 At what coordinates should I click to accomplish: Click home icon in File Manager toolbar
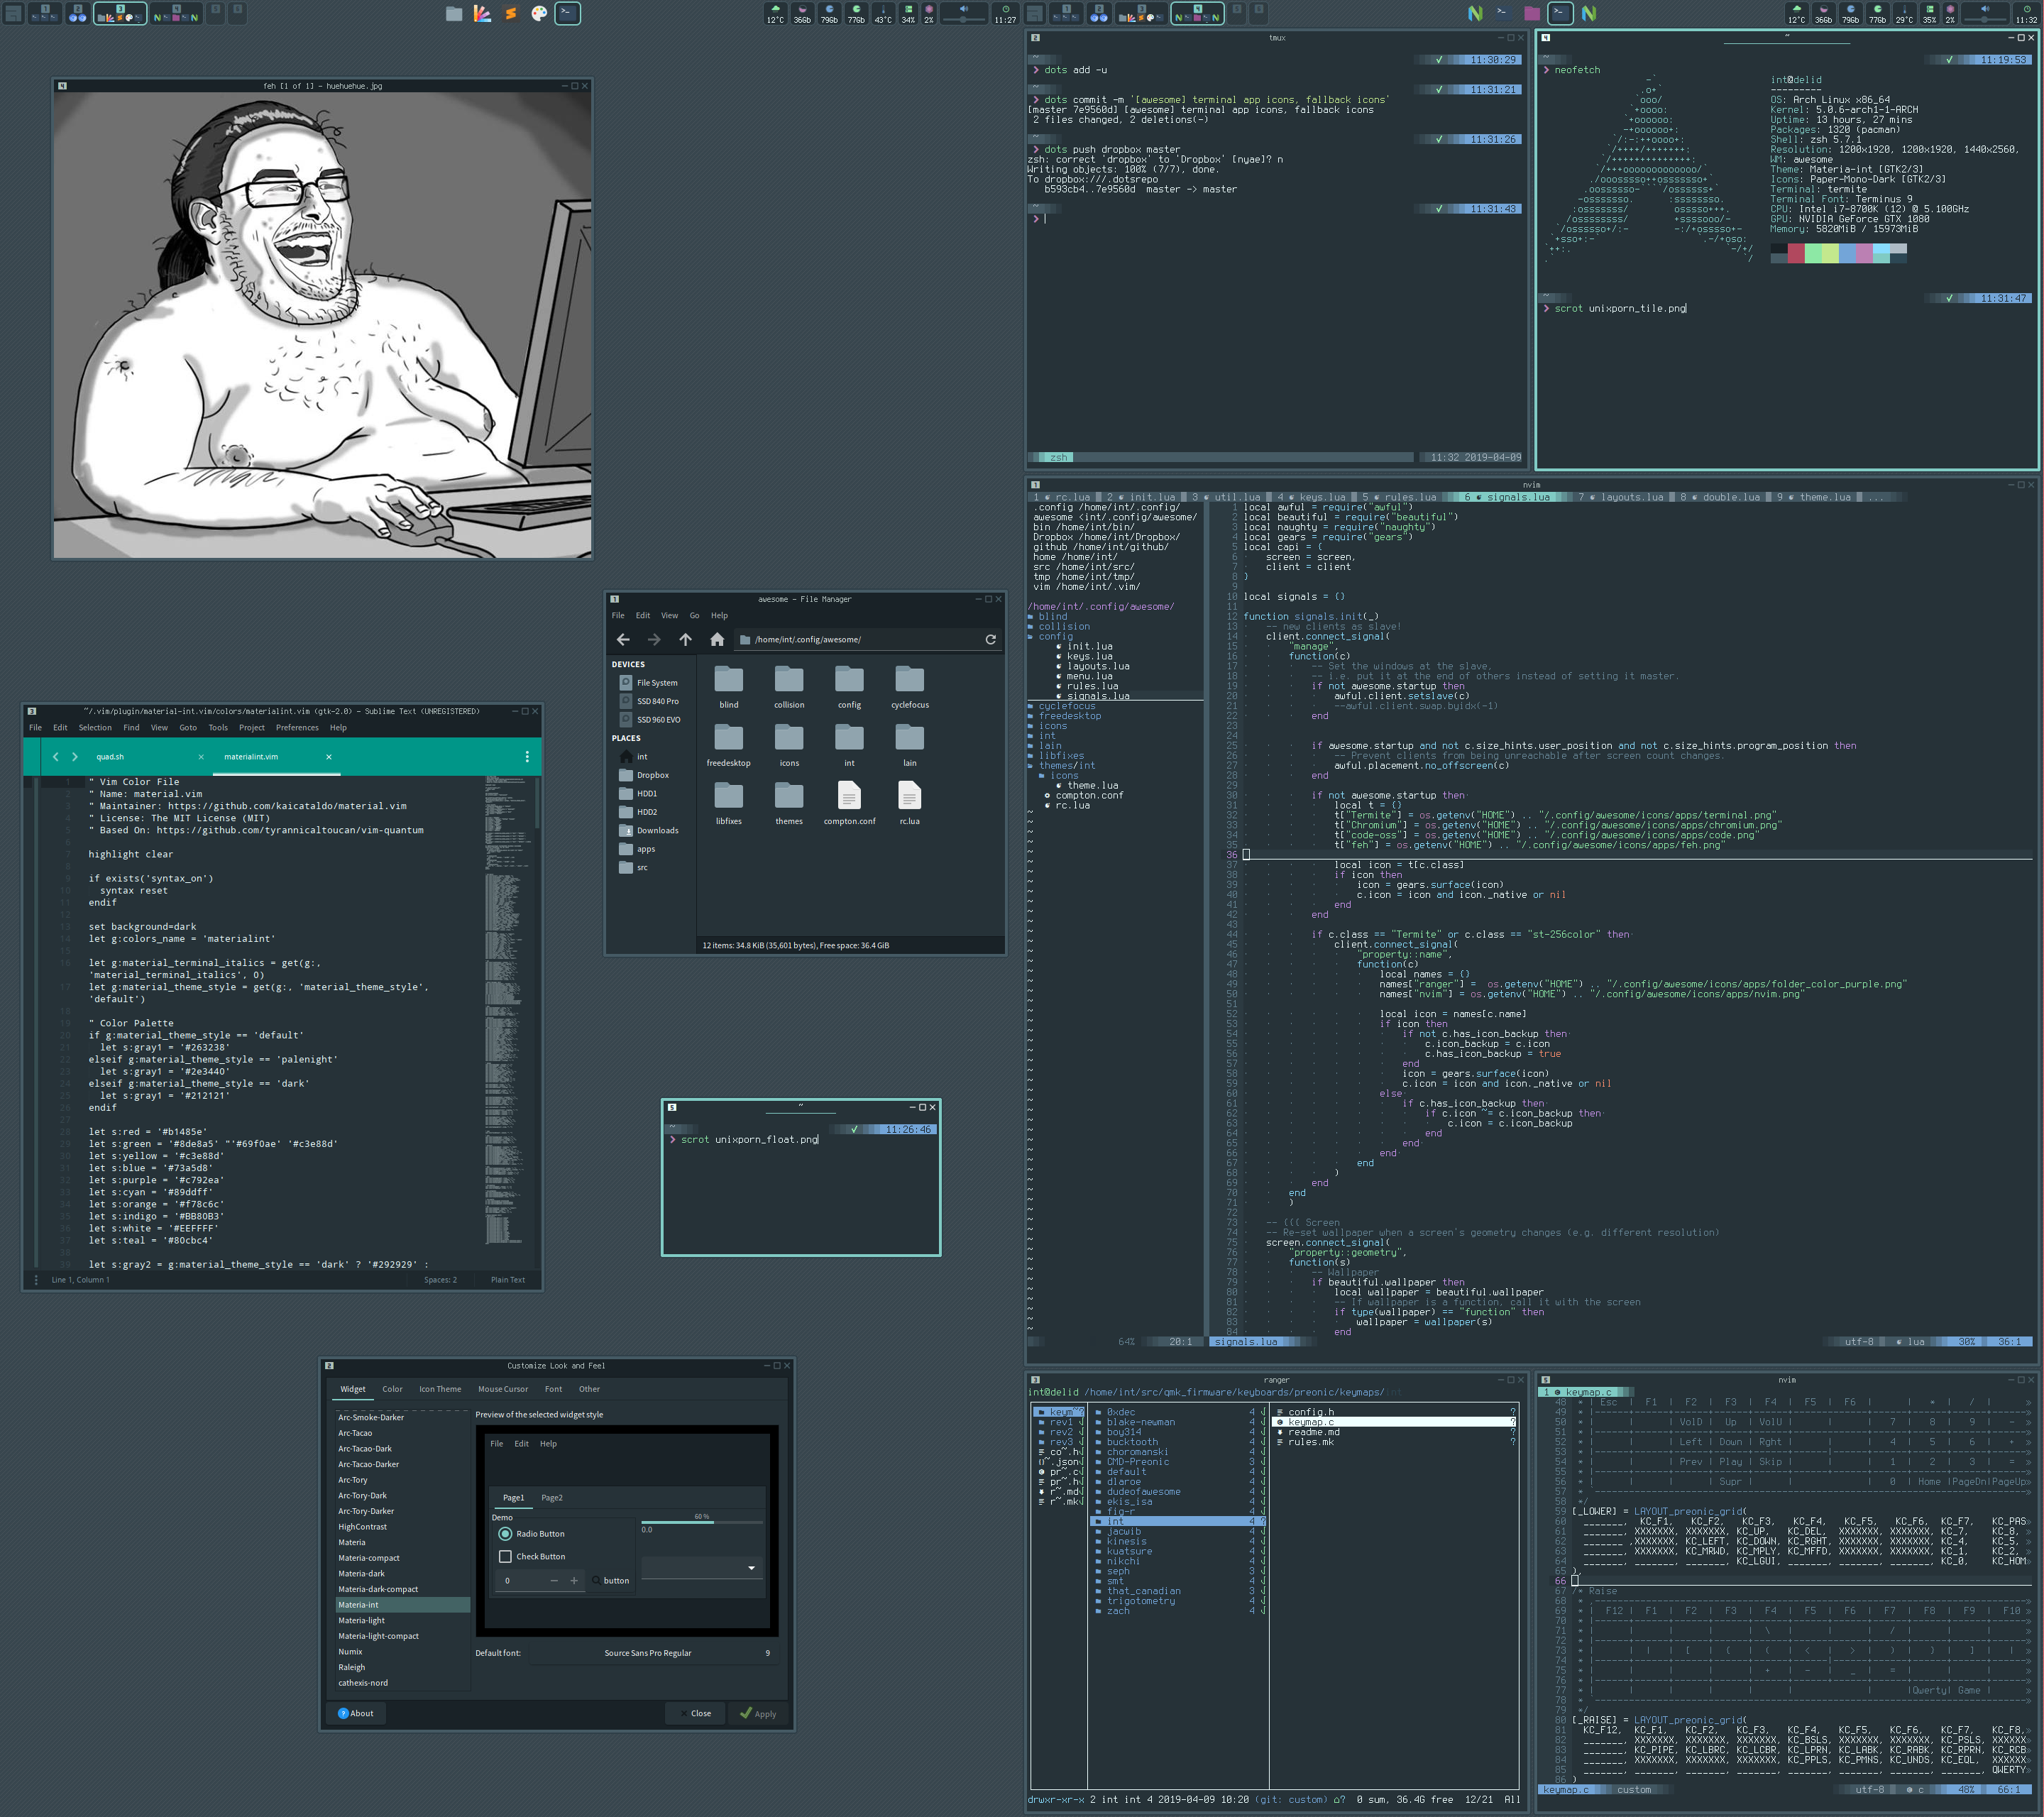[717, 639]
